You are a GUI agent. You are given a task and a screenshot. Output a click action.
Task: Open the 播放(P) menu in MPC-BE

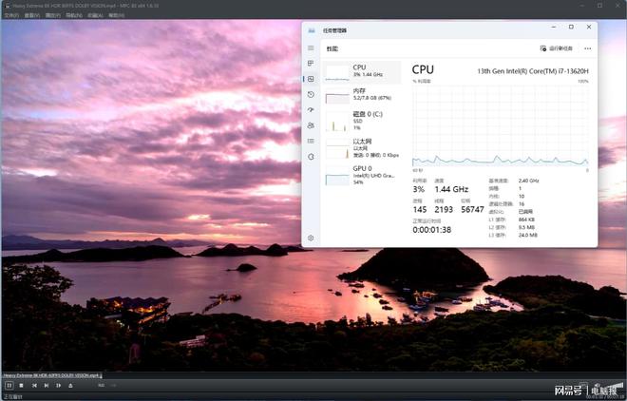click(x=53, y=15)
